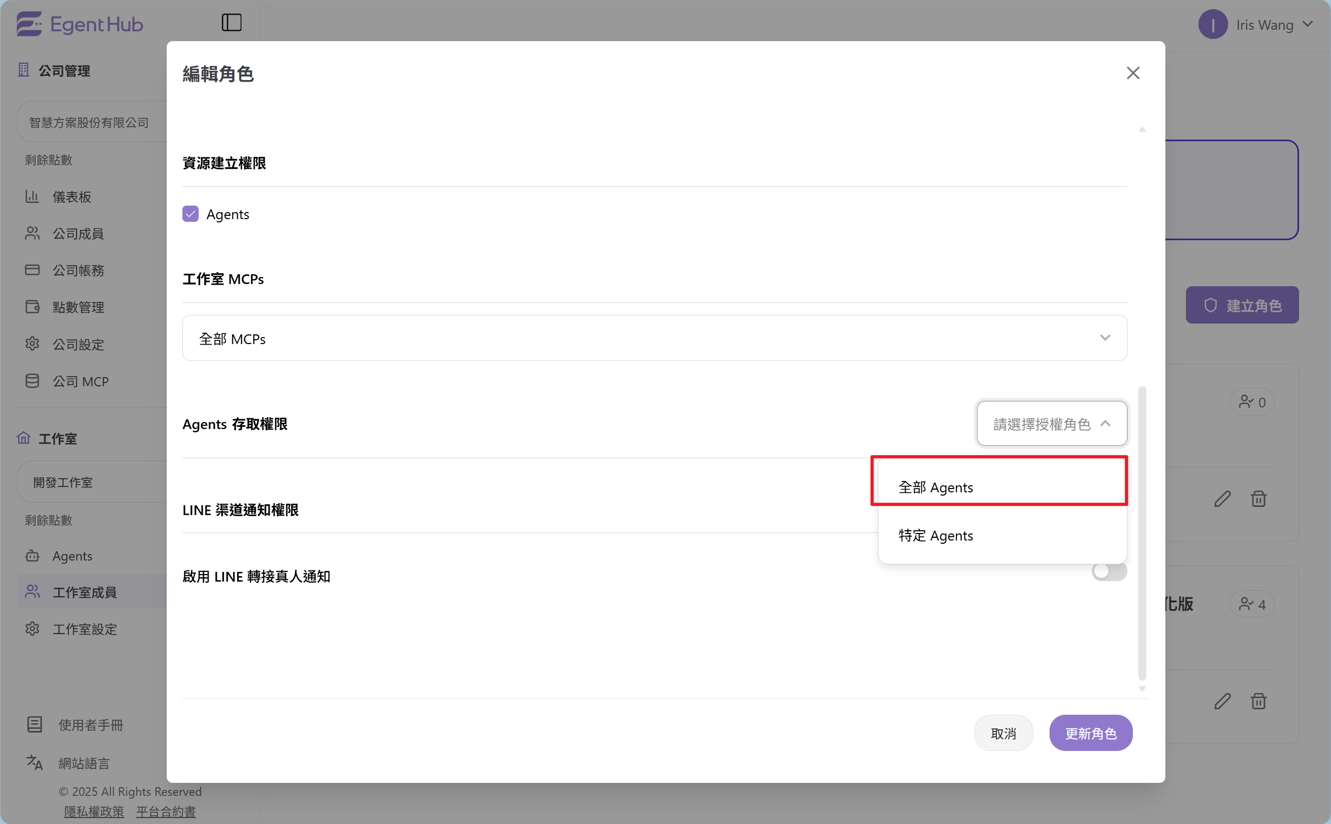Open the 隱私權政策 privacy policy link
The image size is (1331, 824).
(94, 811)
